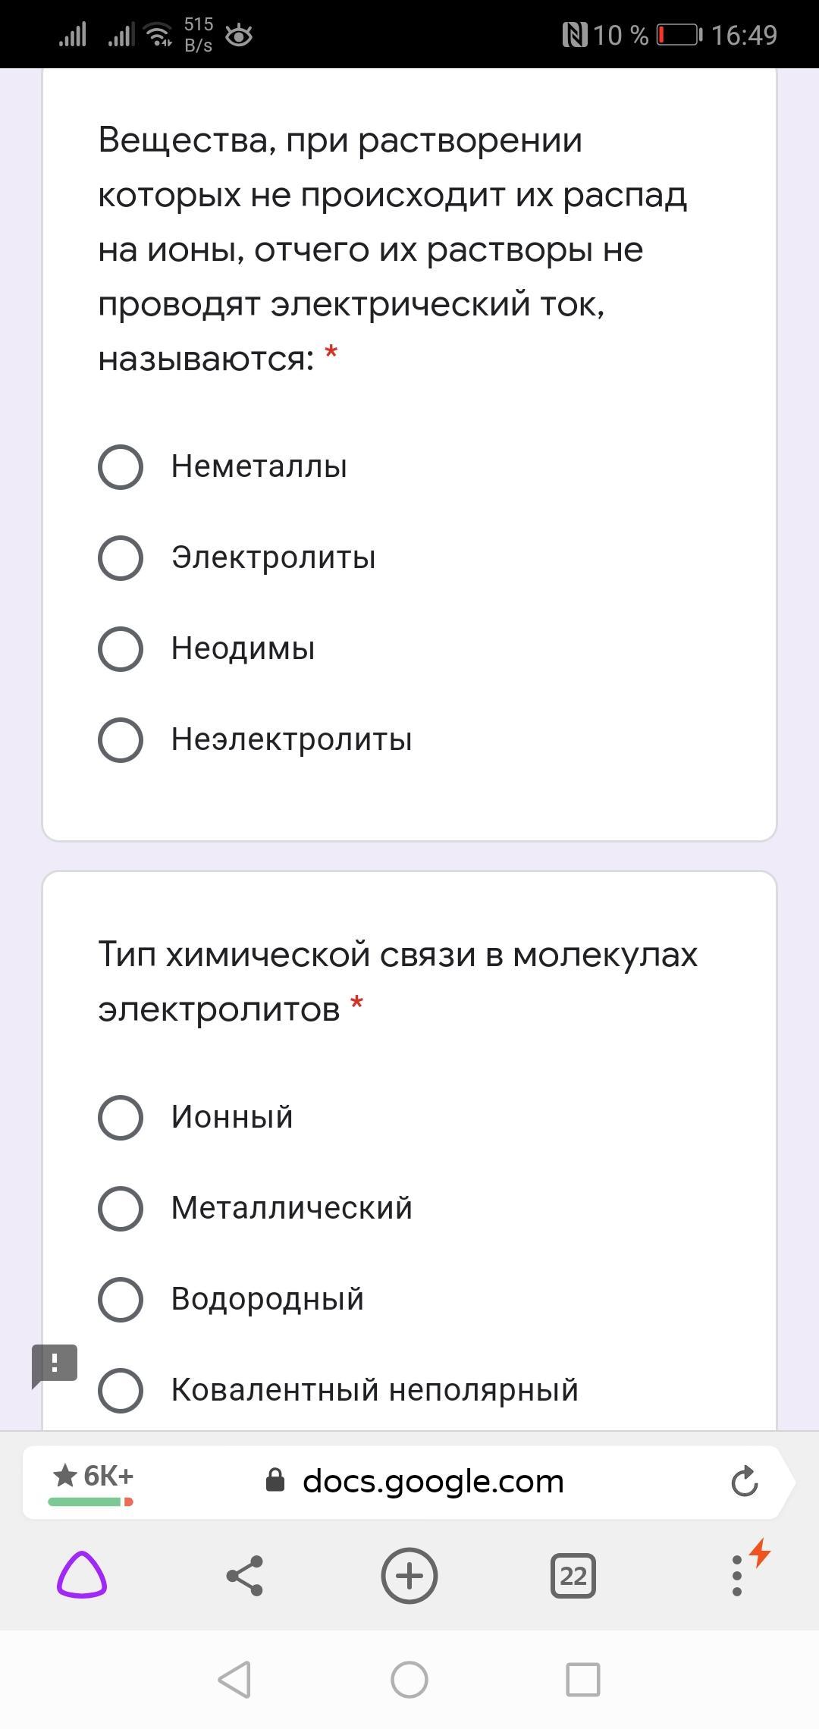The height and width of the screenshot is (1729, 819).
Task: Tap the docs.google.com address bar
Action: tap(432, 1481)
